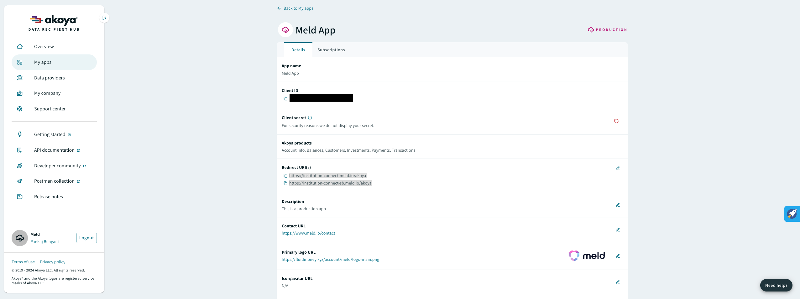Viewport: 800px width, 299px height.
Task: Edit the Icon/avatar URL
Action: [618, 282]
